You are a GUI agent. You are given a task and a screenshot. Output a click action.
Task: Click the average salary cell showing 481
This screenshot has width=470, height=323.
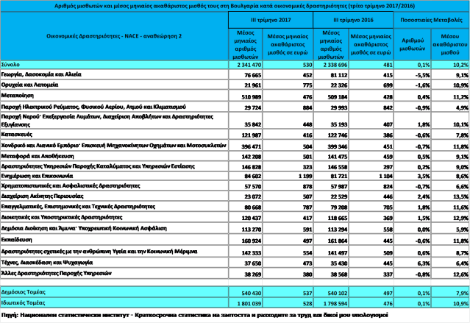(x=385, y=64)
